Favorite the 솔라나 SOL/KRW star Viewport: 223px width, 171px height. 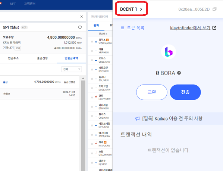(x=92, y=79)
